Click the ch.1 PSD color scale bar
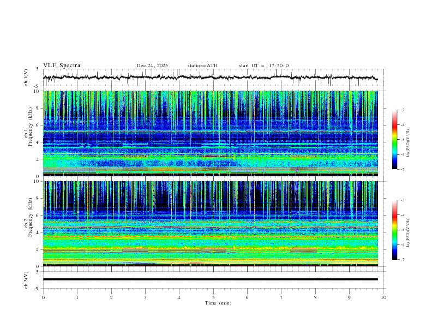Viewport: 432px width, 334px height. (395, 140)
